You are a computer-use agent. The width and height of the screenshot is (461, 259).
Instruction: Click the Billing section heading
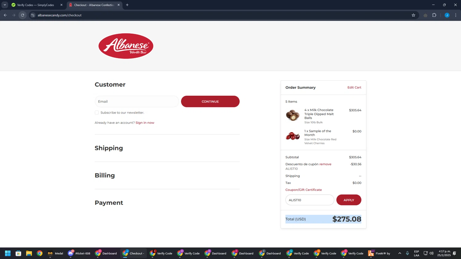click(x=105, y=175)
